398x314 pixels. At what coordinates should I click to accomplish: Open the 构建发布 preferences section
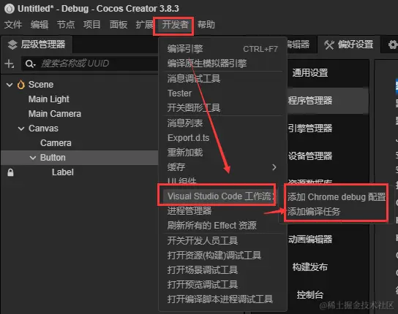(310, 267)
